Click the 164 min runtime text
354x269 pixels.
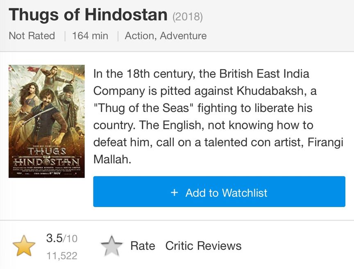[90, 36]
